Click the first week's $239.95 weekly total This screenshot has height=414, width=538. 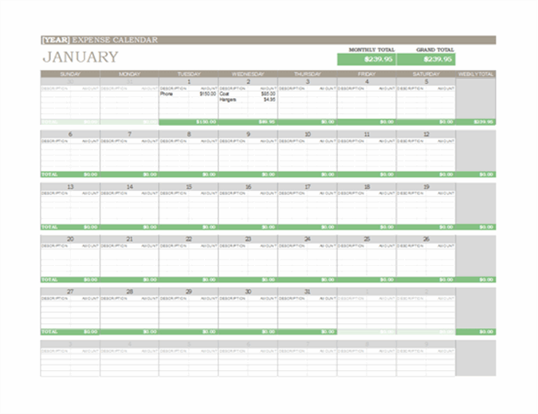coord(483,122)
